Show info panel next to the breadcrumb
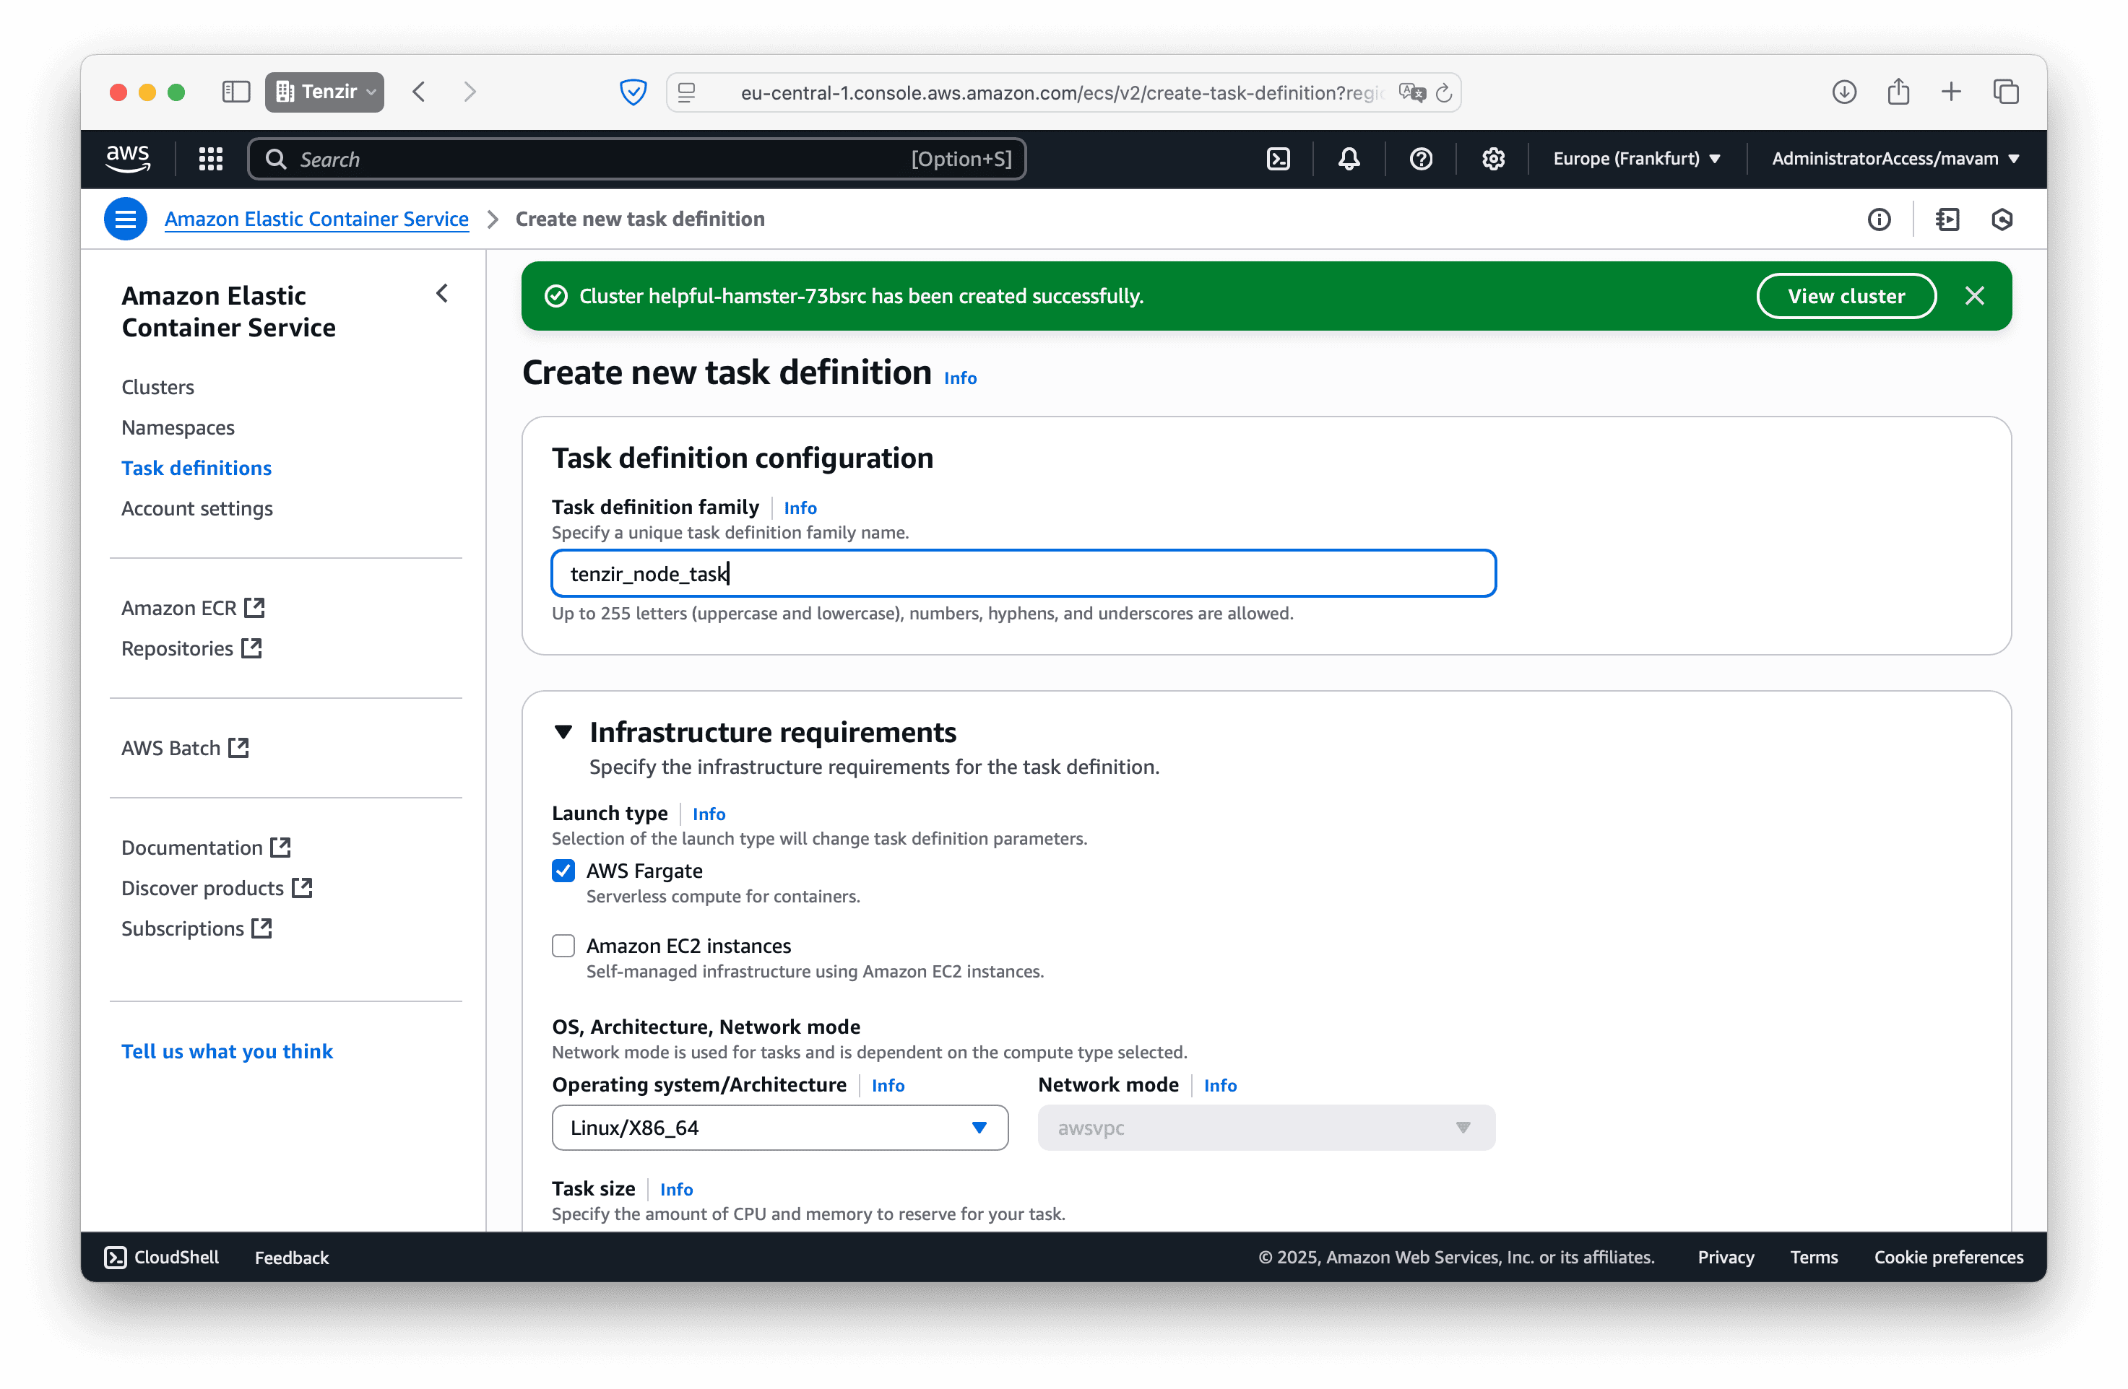This screenshot has height=1389, width=2128. coord(1880,219)
